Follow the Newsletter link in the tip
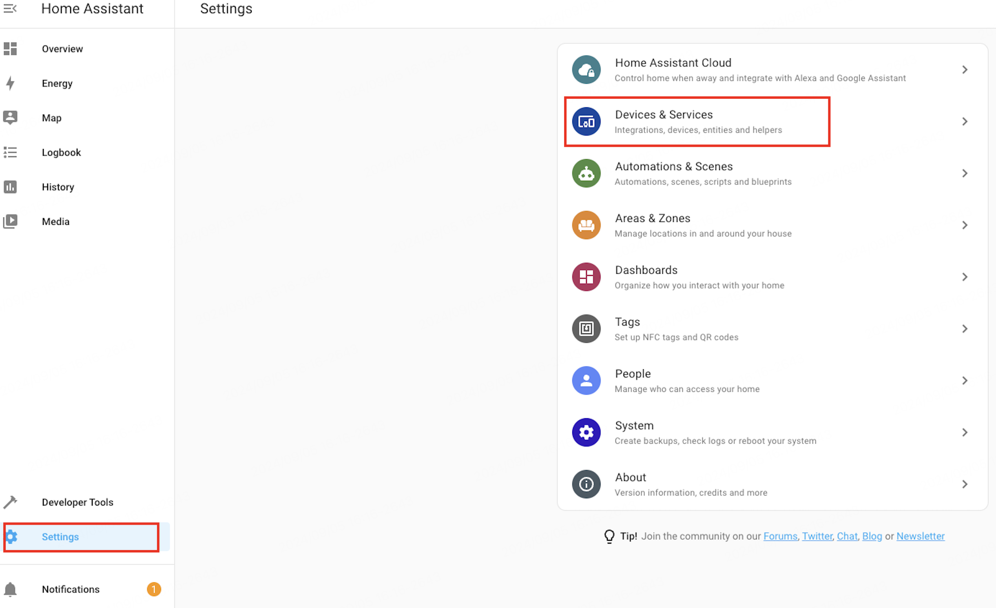Screen dimensions: 996x608 920,536
